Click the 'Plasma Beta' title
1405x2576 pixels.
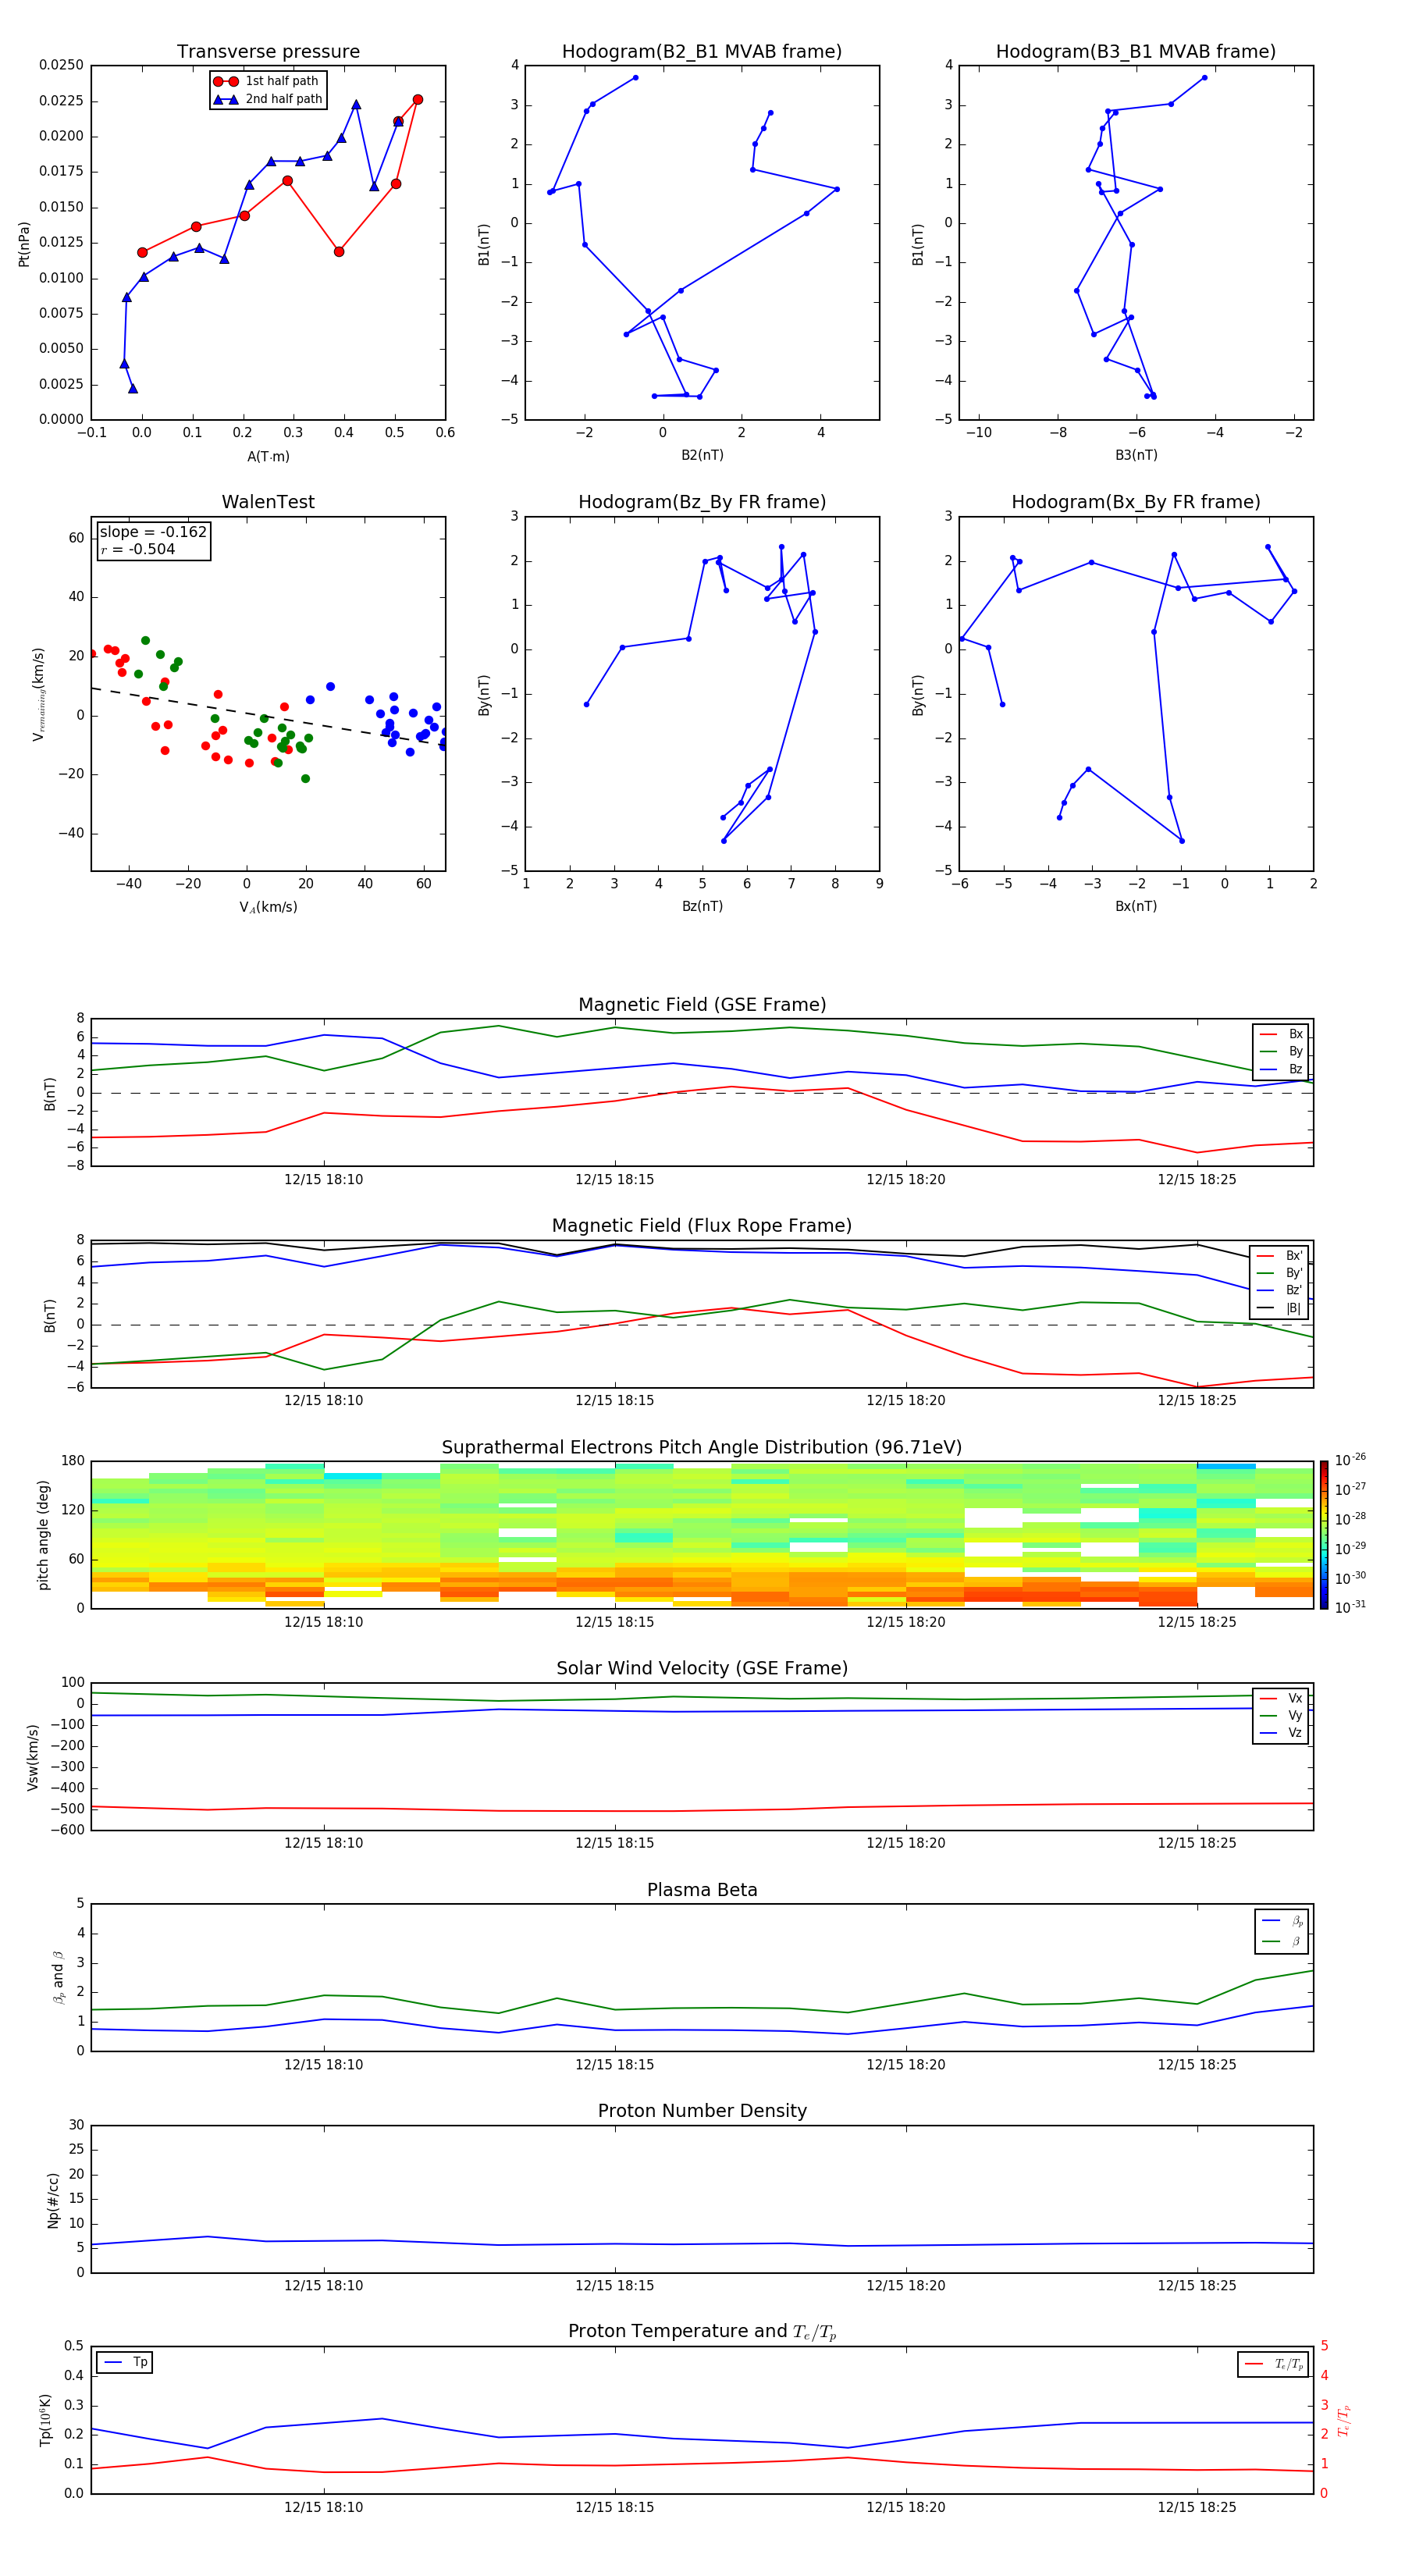(x=702, y=1890)
